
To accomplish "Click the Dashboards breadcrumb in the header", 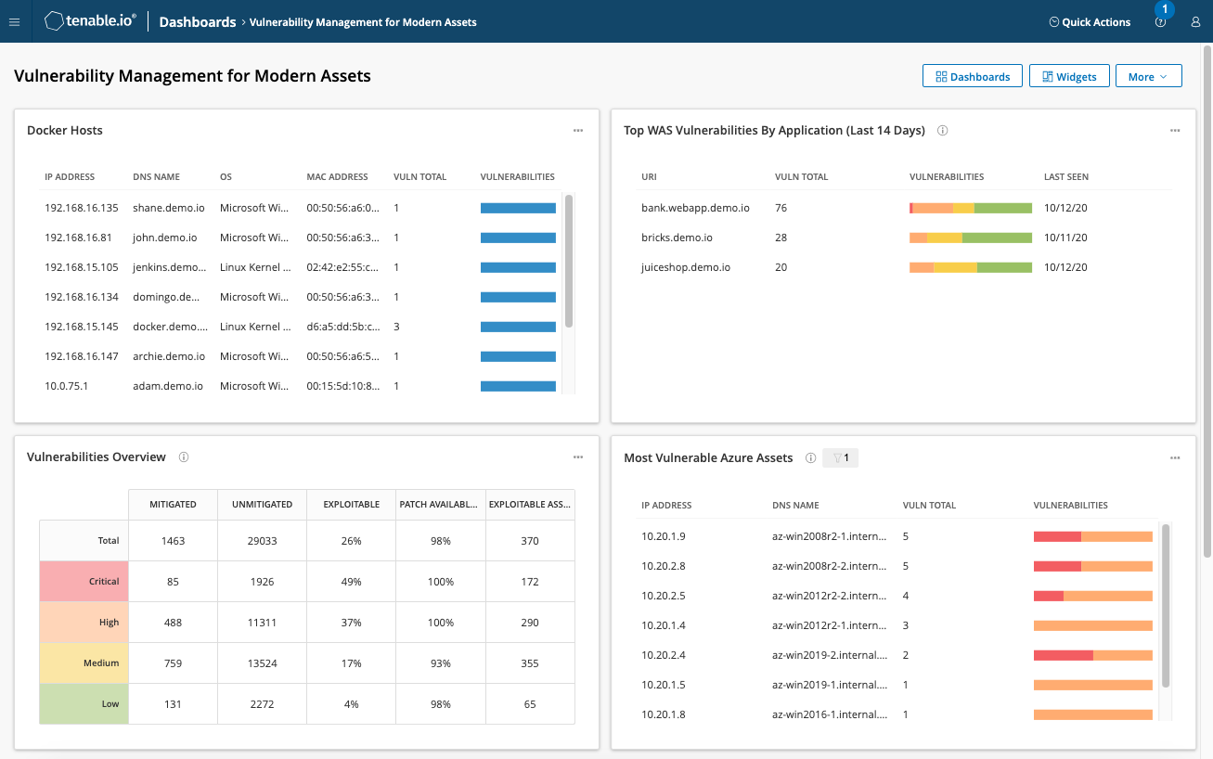I will pos(198,21).
